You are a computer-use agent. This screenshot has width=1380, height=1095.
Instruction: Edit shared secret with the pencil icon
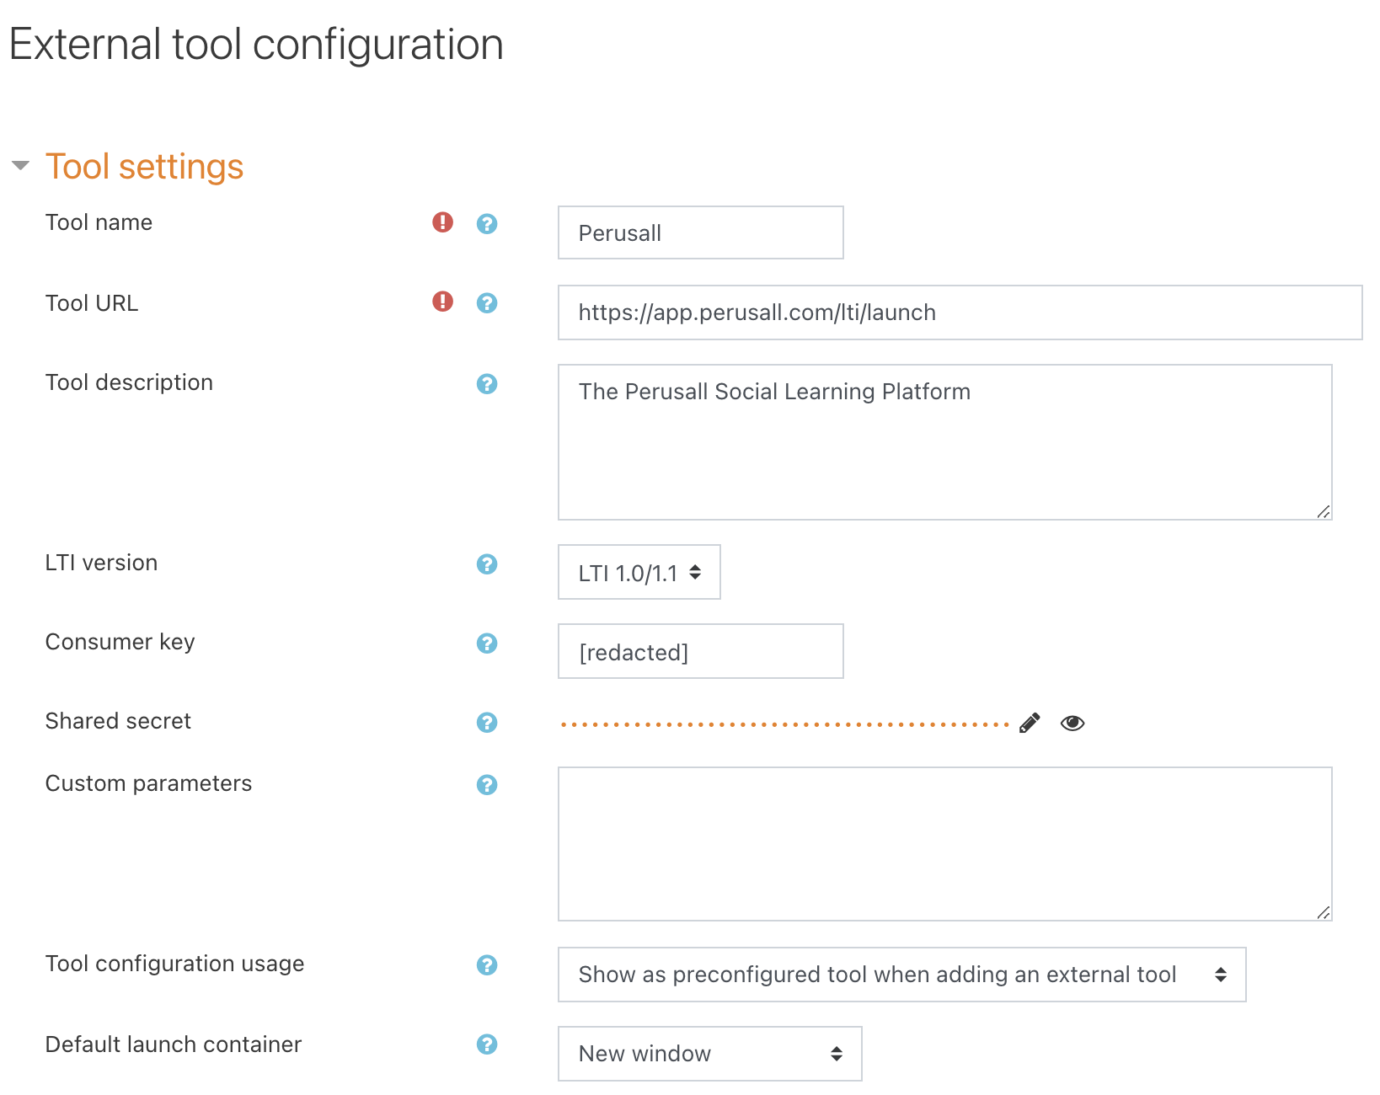[1030, 723]
